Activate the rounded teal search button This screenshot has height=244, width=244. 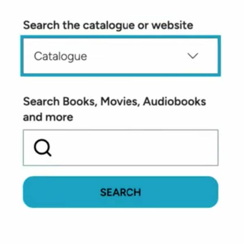pos(121,192)
